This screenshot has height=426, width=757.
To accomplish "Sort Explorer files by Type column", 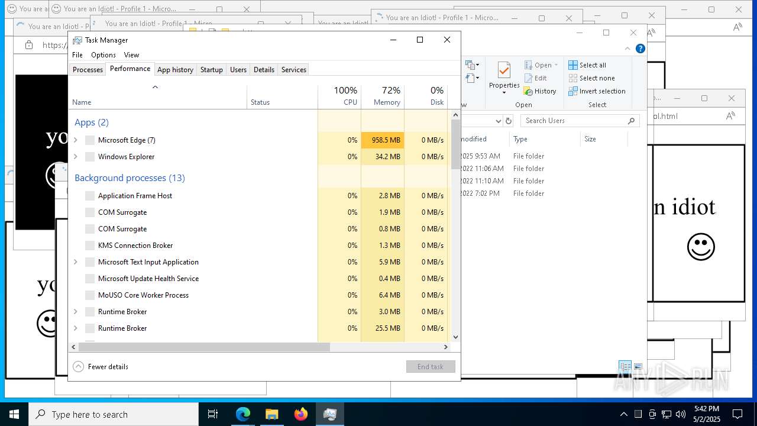I will (545, 139).
